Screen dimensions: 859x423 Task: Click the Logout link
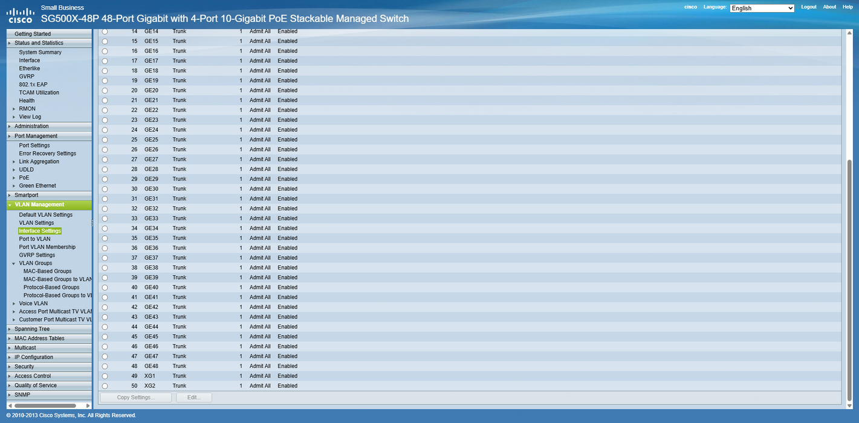tap(809, 7)
